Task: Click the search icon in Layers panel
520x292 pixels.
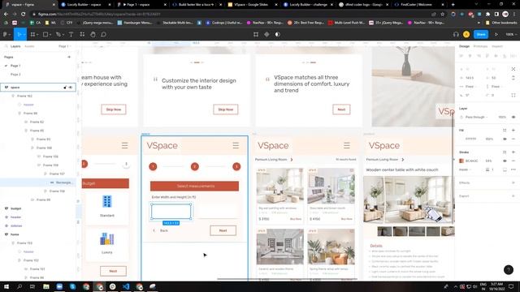Action: [6, 46]
